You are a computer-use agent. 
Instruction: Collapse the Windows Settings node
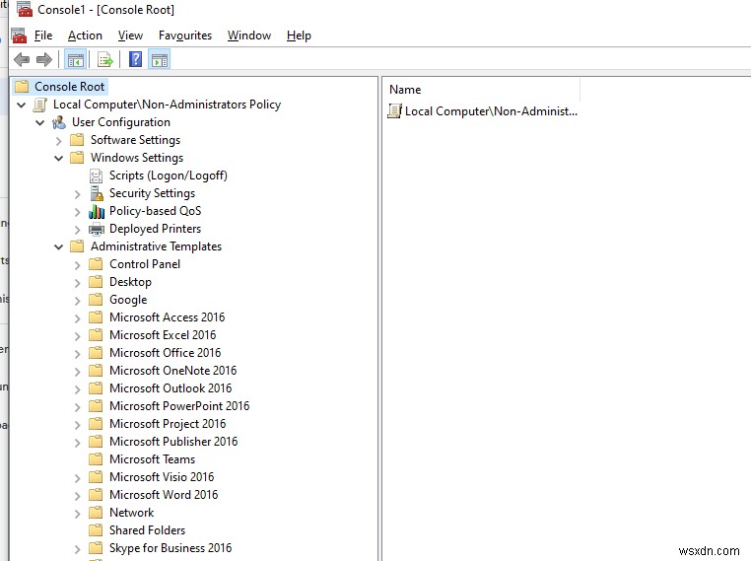point(58,158)
